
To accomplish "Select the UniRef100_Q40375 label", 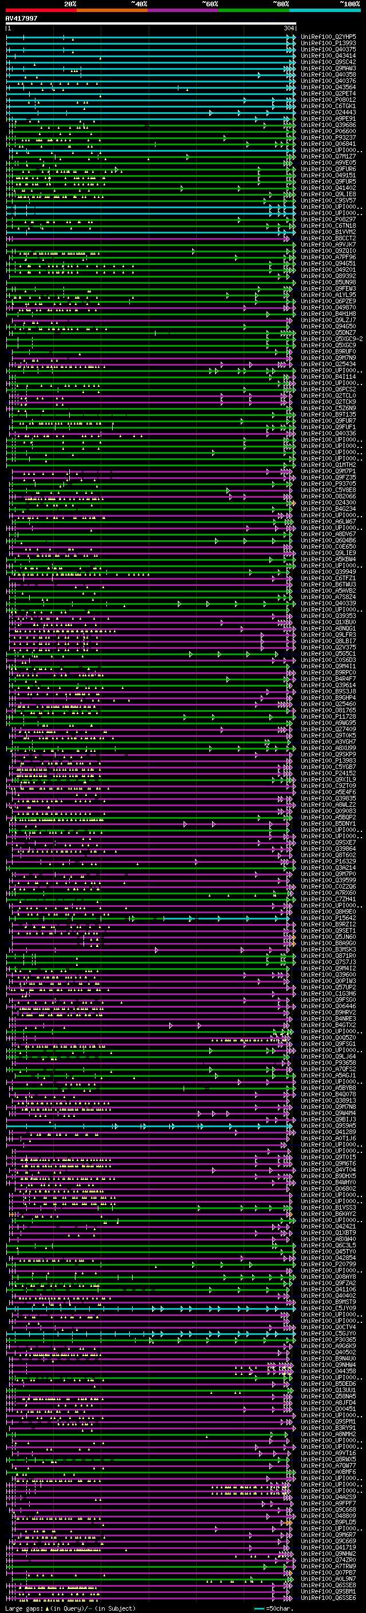I will (x=328, y=49).
